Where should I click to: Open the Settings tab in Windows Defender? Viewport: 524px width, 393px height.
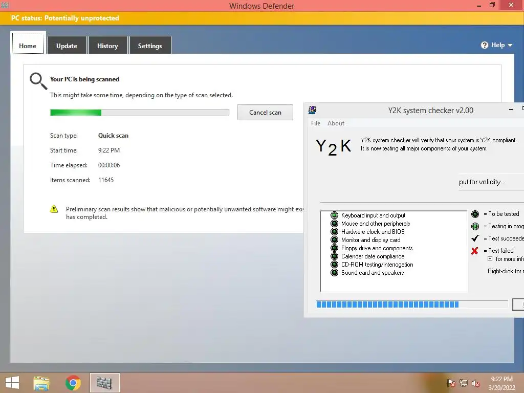(150, 45)
